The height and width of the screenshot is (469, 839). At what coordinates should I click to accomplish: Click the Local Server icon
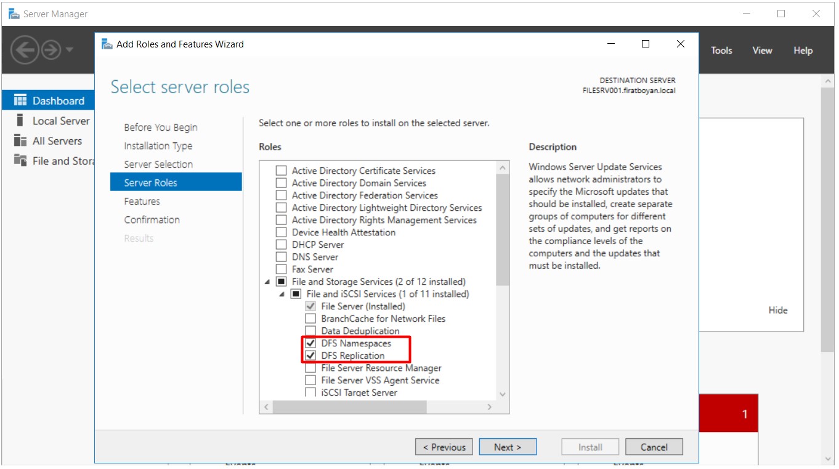20,121
